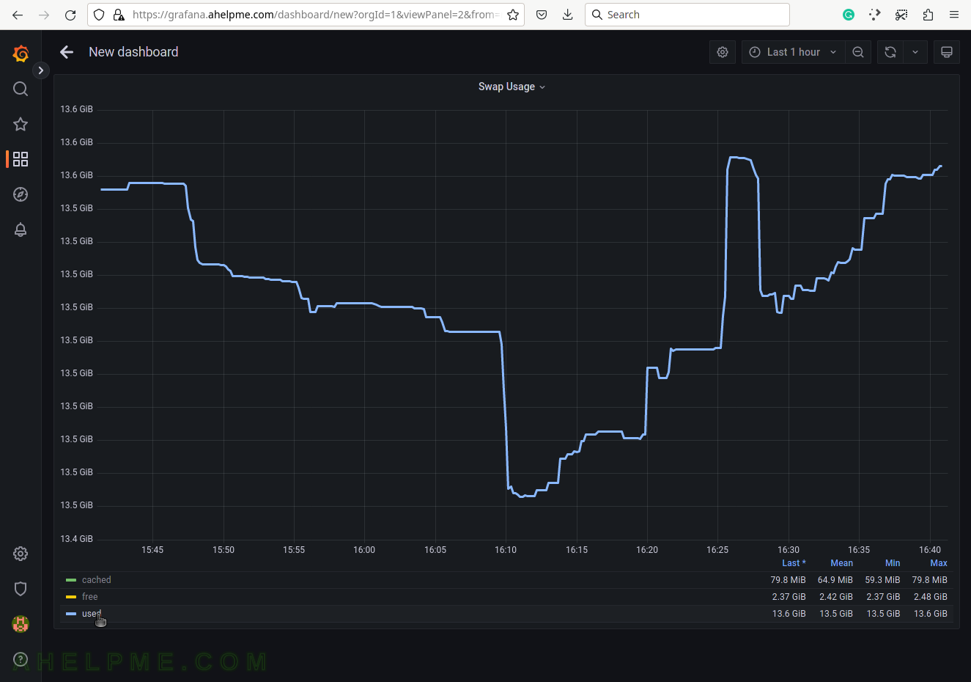Click the free Mean value 2.42 GiB

(836, 597)
